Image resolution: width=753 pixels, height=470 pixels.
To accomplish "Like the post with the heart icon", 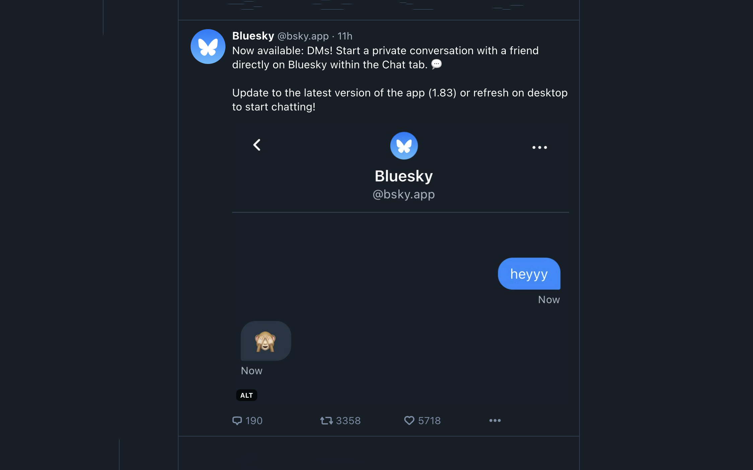I will click(409, 420).
